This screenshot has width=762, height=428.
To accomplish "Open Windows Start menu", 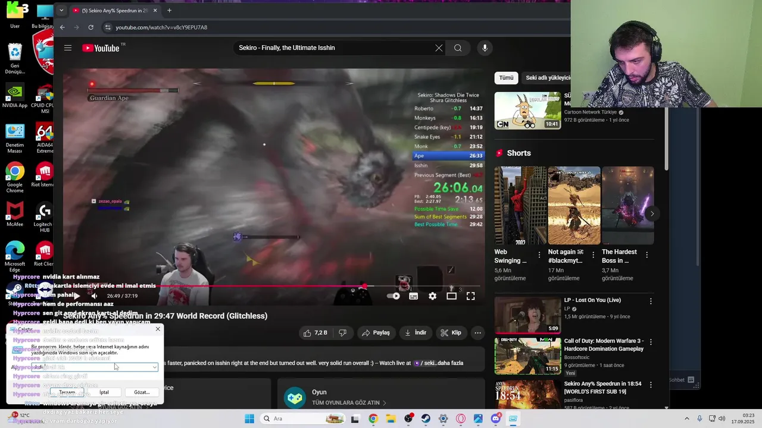I will coord(249,418).
